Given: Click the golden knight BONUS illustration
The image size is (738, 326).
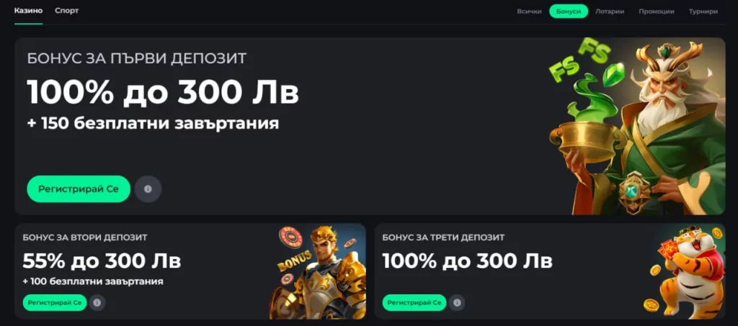Looking at the screenshot, I should (318, 272).
